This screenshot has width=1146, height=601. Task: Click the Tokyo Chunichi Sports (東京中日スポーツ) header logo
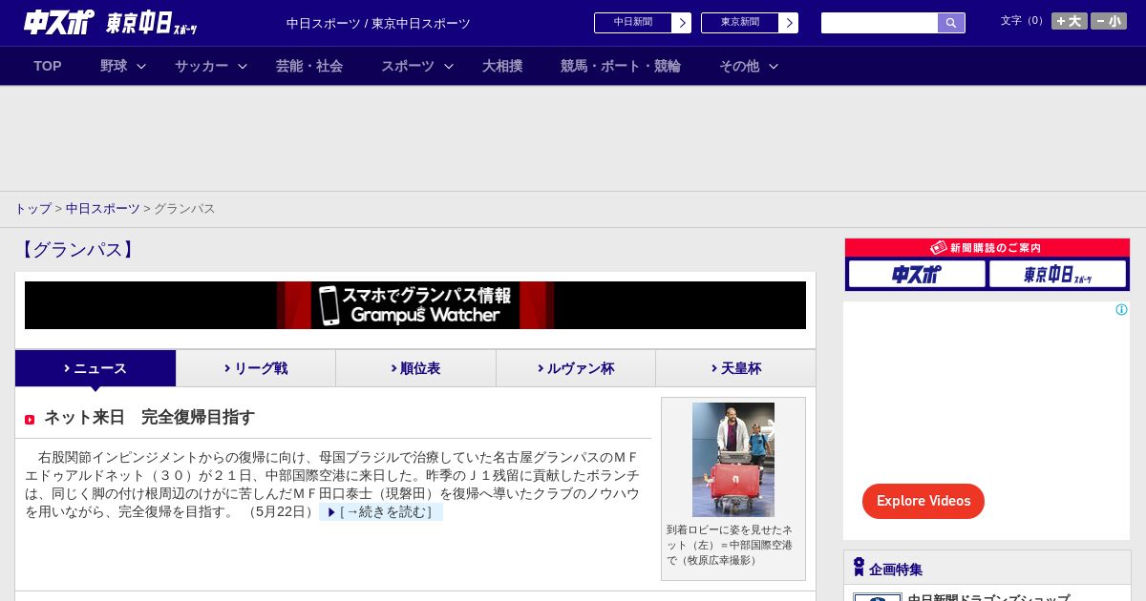tap(151, 24)
